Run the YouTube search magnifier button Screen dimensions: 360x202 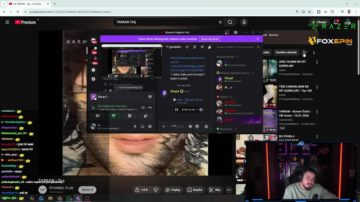click(230, 22)
